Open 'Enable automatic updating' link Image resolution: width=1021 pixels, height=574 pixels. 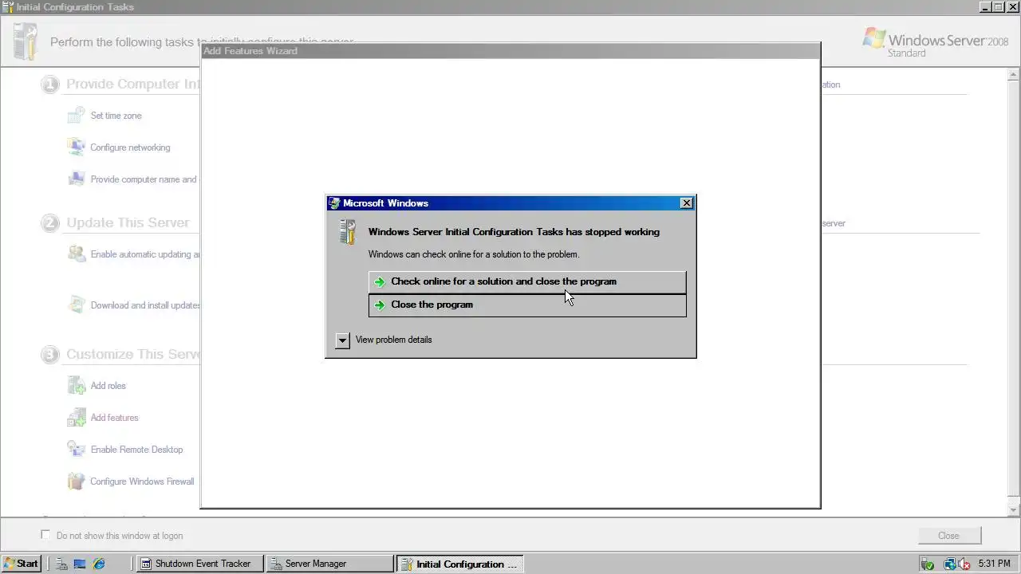pos(145,254)
